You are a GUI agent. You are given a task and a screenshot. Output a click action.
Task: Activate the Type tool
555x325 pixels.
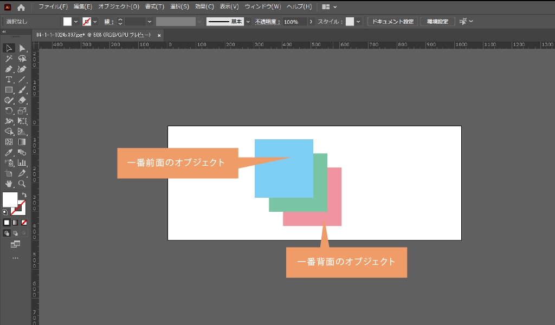point(9,80)
